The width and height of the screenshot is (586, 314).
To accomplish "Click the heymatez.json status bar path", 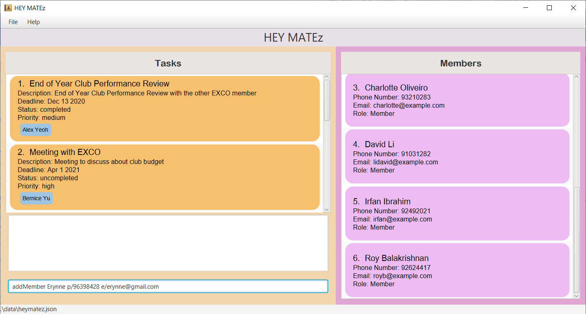I will click(29, 309).
